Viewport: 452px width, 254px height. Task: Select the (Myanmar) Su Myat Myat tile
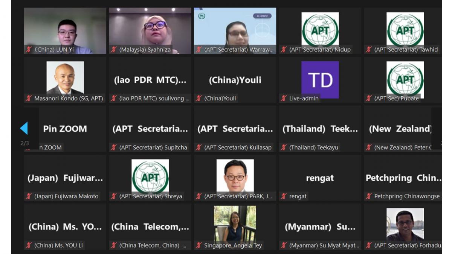click(x=320, y=227)
